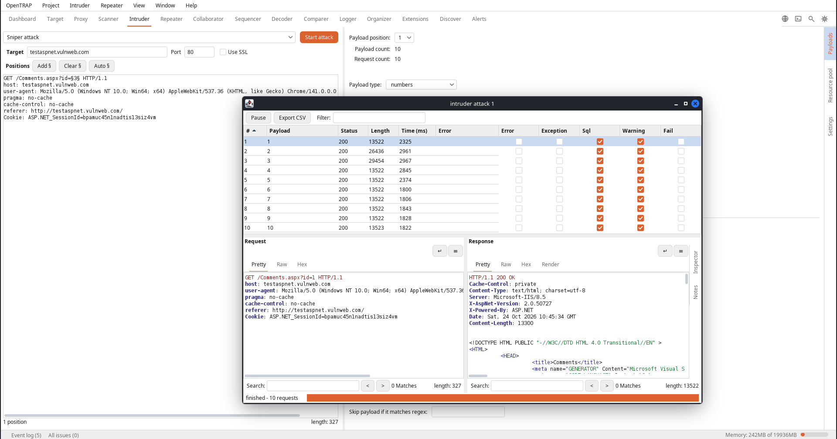Focus the results Filter input field
This screenshot has height=439, width=837.
tap(379, 118)
